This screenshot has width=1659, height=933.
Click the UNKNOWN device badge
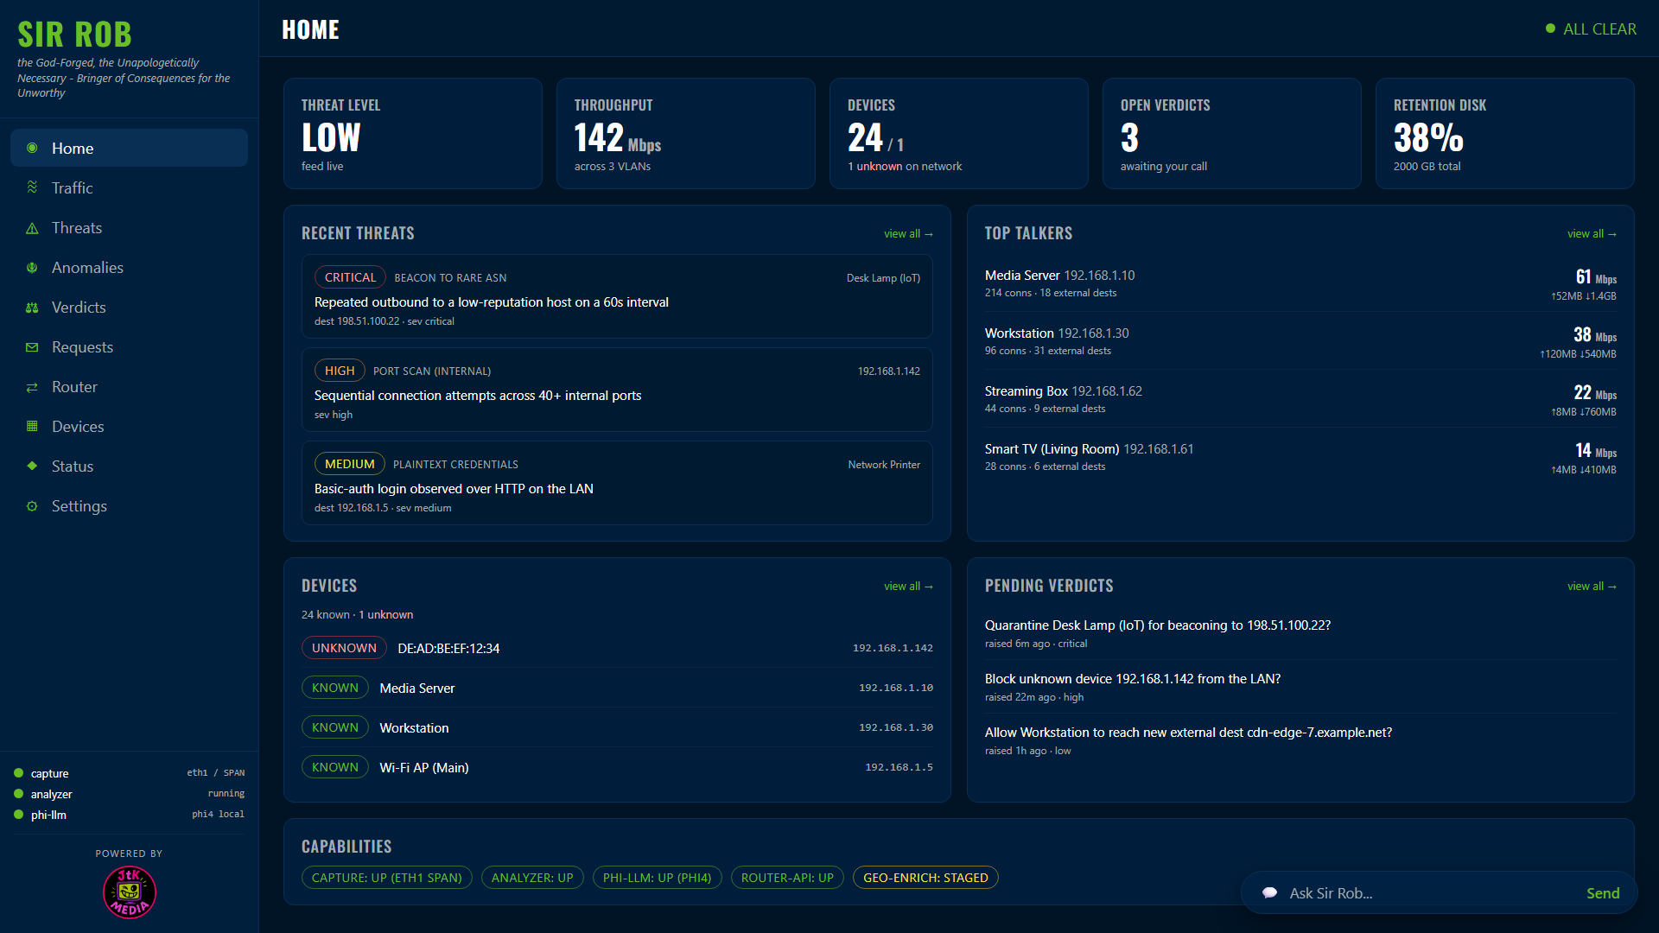(x=344, y=648)
